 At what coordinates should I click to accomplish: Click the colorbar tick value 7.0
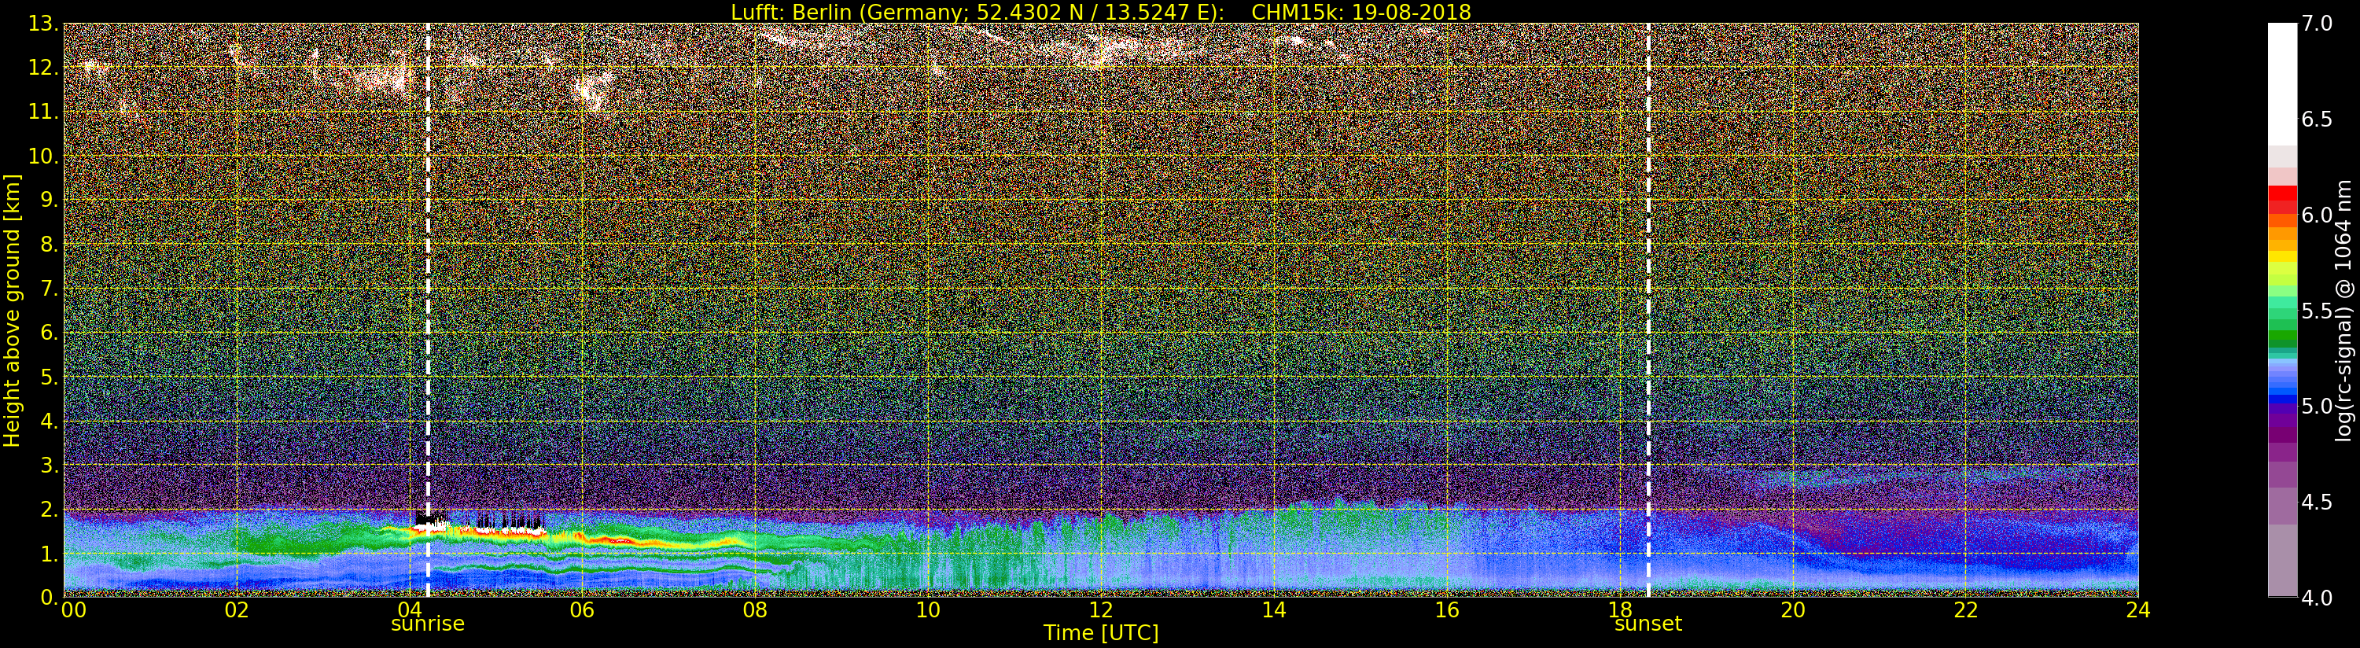[x=2317, y=24]
